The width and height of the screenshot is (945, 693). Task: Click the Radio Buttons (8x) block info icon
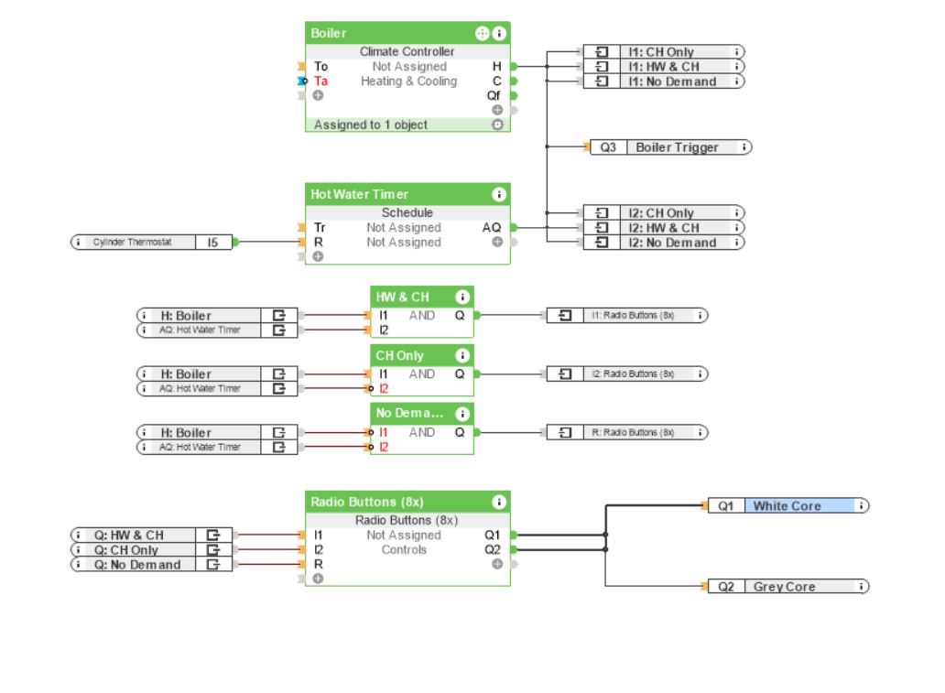[499, 503]
